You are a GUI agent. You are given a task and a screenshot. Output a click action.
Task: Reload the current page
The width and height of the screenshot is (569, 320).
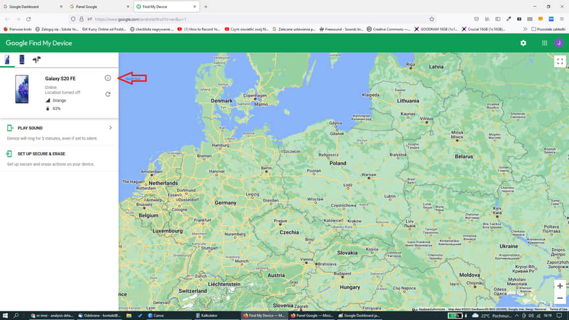(x=28, y=19)
